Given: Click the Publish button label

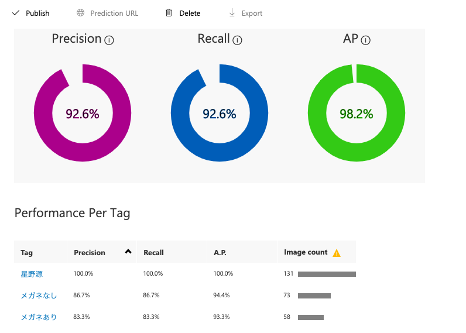Looking at the screenshot, I should (x=37, y=13).
